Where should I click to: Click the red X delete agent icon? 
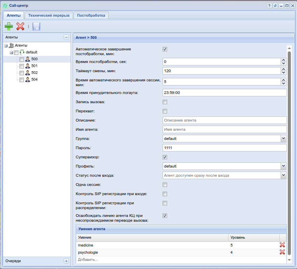20,26
